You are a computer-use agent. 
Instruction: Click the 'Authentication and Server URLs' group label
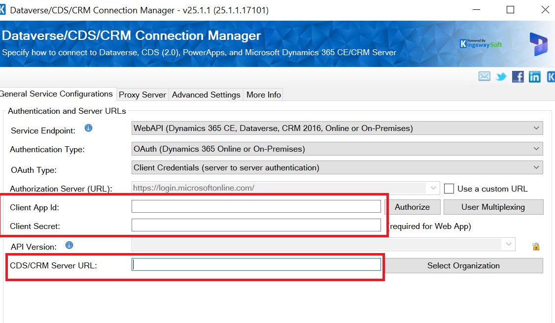pos(67,111)
